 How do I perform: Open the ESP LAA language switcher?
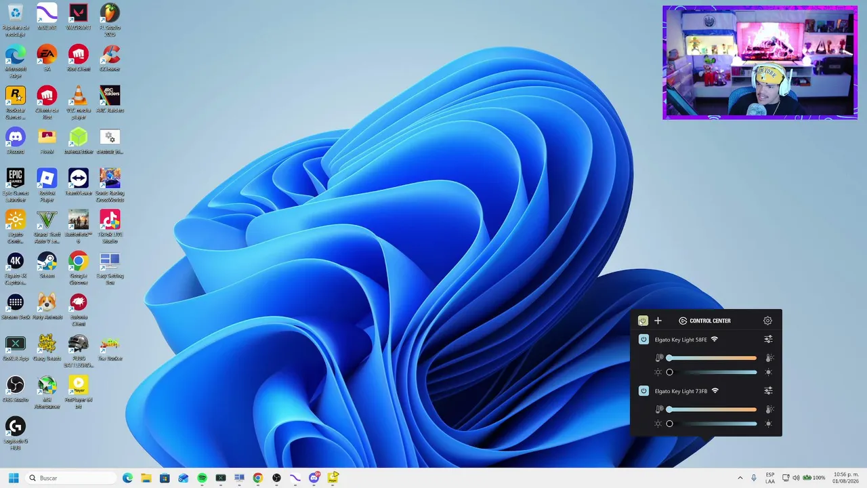coord(770,478)
